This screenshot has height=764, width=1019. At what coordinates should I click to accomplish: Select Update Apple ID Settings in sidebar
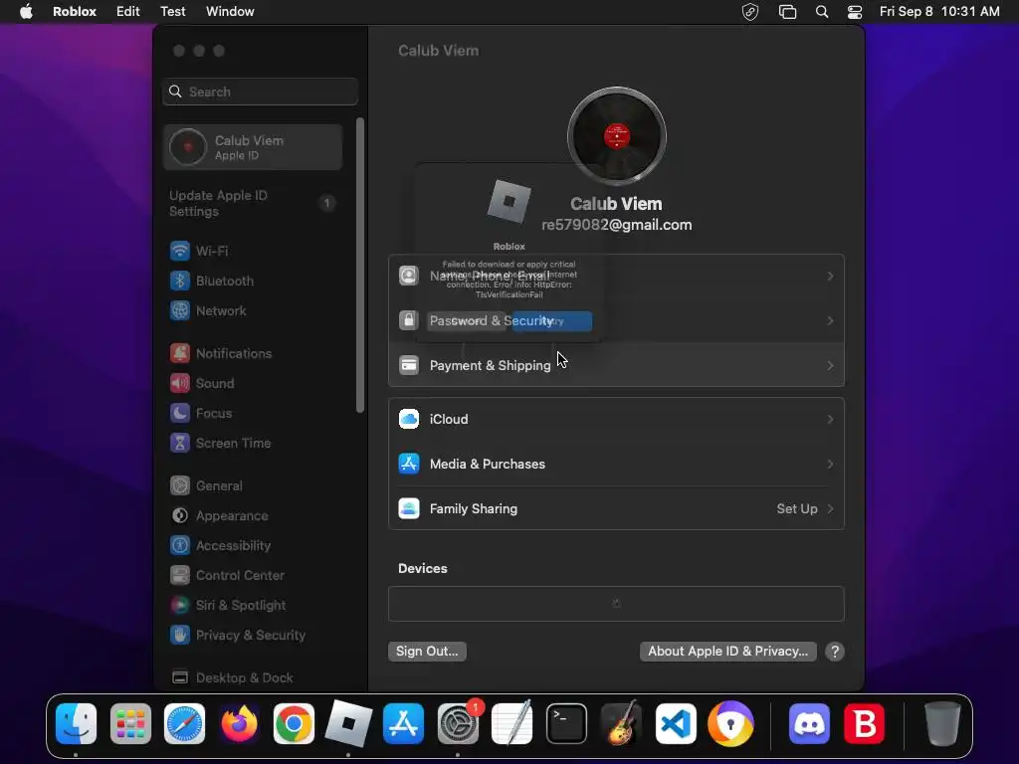click(254, 203)
